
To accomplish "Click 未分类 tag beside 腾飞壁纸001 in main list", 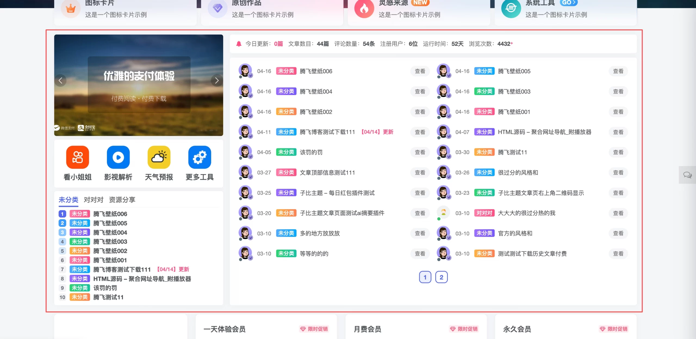I will click(x=484, y=112).
